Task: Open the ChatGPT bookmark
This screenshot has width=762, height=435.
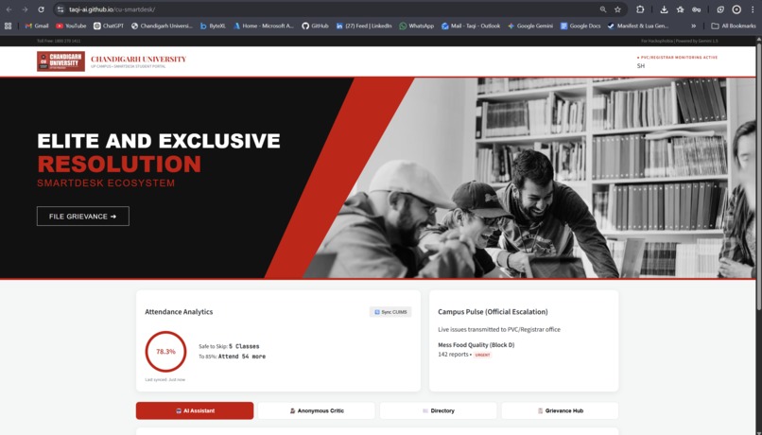Action: [109, 26]
